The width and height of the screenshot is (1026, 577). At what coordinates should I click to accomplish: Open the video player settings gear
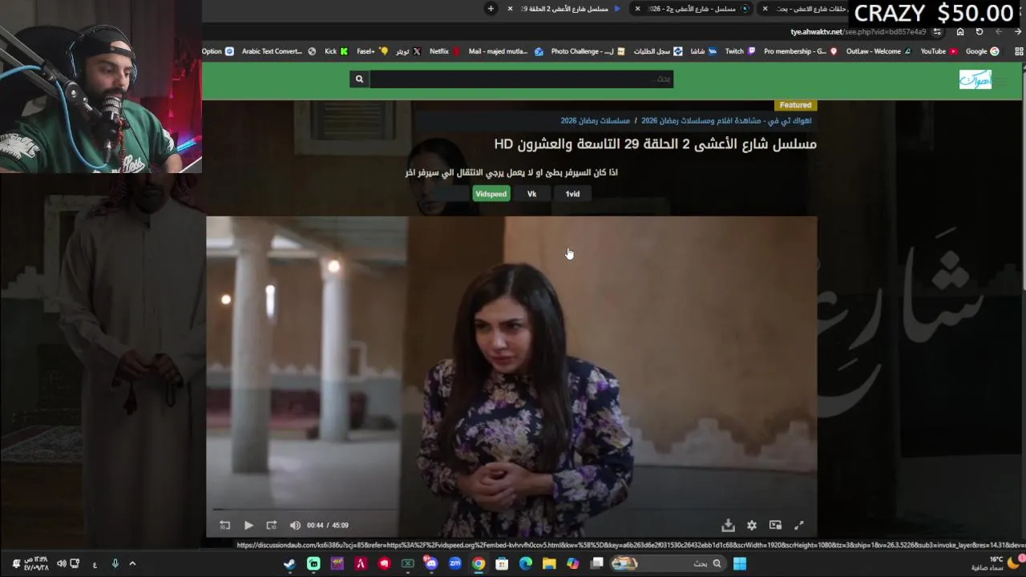click(752, 526)
